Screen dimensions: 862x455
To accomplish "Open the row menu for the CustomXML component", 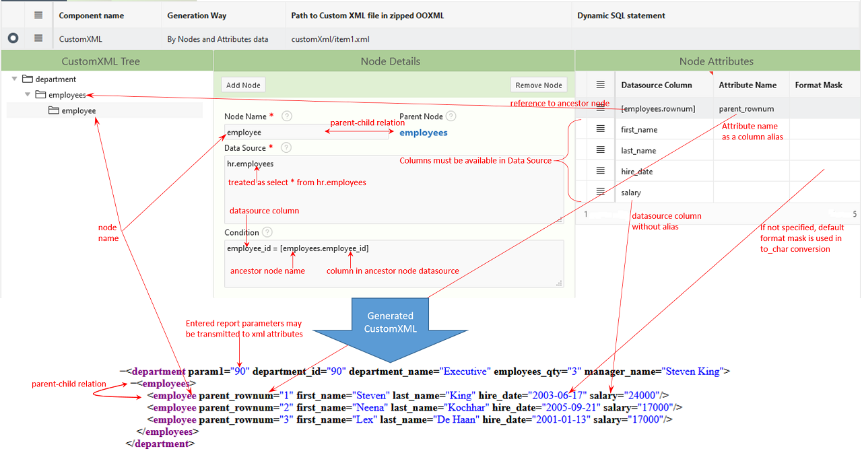I will (38, 38).
